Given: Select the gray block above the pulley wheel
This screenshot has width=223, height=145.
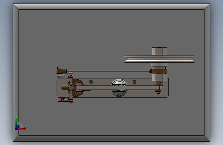Looking at the screenshot, I should coord(159,51).
